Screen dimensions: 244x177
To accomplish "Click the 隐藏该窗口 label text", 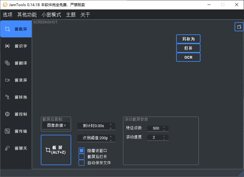I will click(x=97, y=151).
